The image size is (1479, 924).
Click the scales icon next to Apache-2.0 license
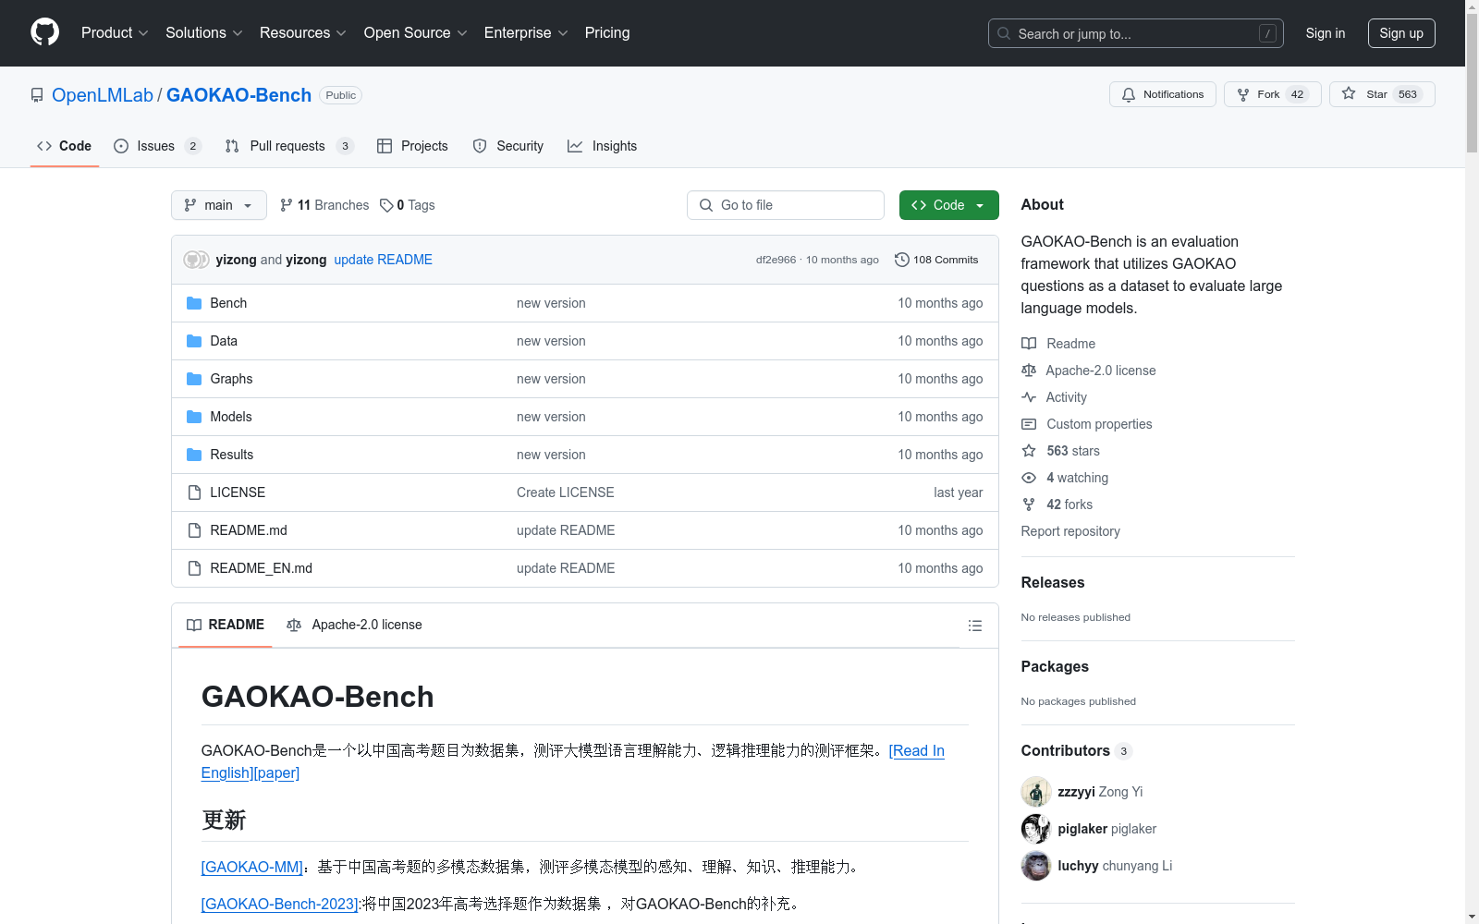point(1029,371)
